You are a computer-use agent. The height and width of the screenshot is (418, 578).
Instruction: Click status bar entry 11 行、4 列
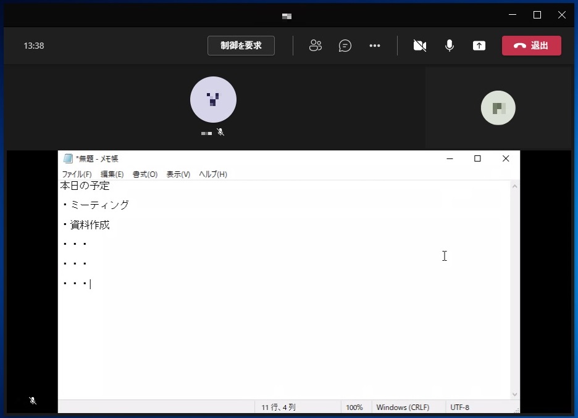click(279, 408)
